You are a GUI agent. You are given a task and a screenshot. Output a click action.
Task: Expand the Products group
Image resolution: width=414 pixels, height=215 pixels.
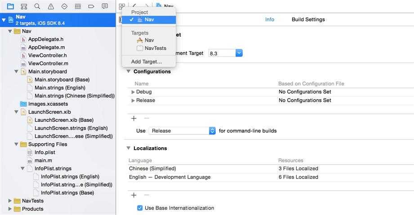(10, 209)
